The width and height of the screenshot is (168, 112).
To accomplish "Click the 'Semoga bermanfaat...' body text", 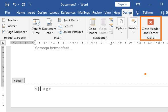I will point(53,48).
